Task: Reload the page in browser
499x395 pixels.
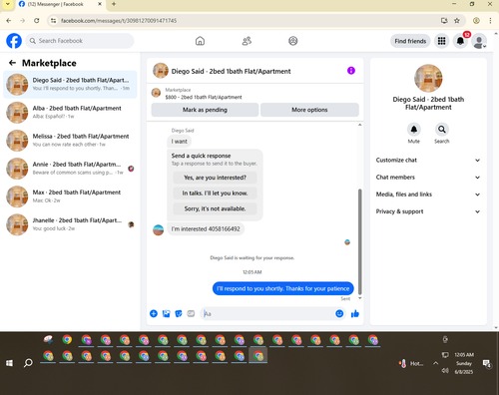Action: pyautogui.click(x=37, y=21)
